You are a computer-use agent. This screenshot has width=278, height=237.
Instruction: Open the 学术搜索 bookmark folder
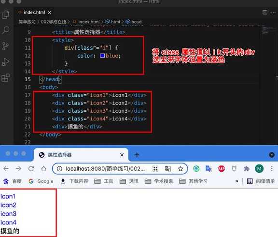159,181
